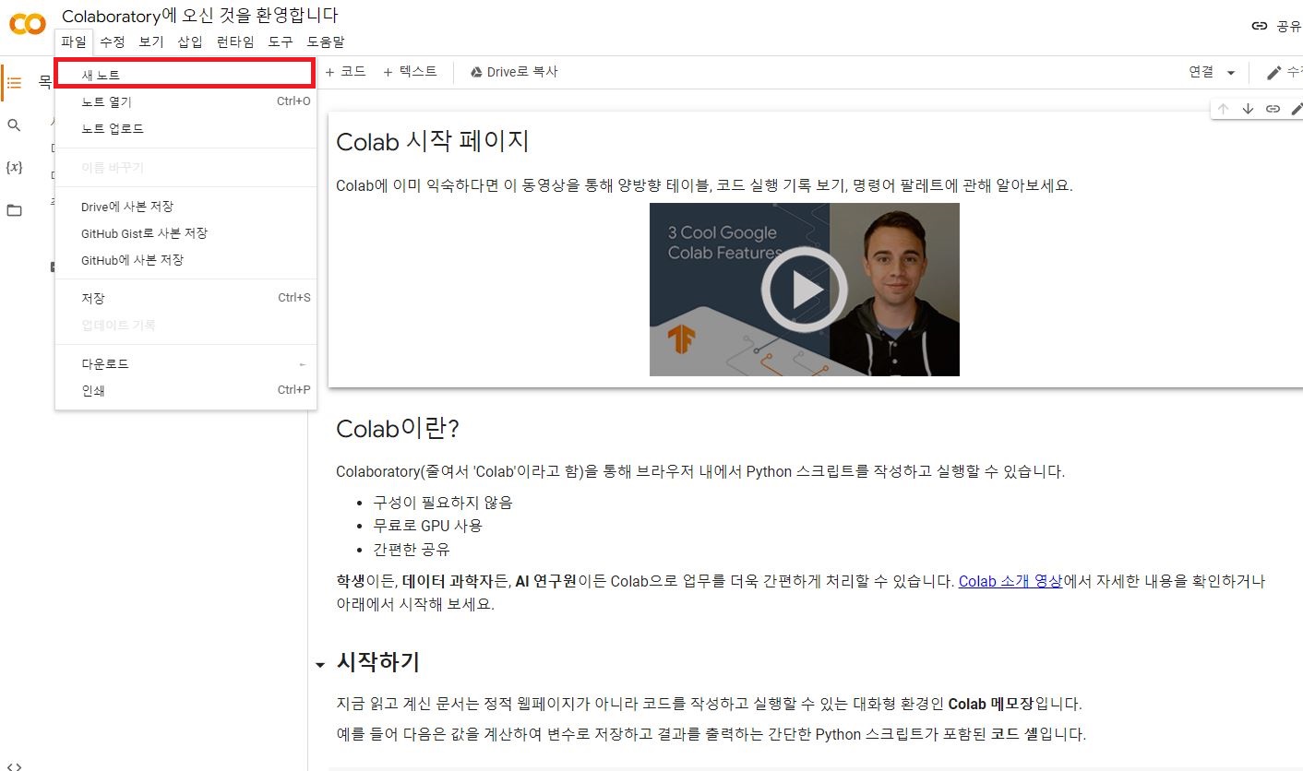Click the video thumbnail image
Screen dimensions: 1303x771
click(x=804, y=290)
